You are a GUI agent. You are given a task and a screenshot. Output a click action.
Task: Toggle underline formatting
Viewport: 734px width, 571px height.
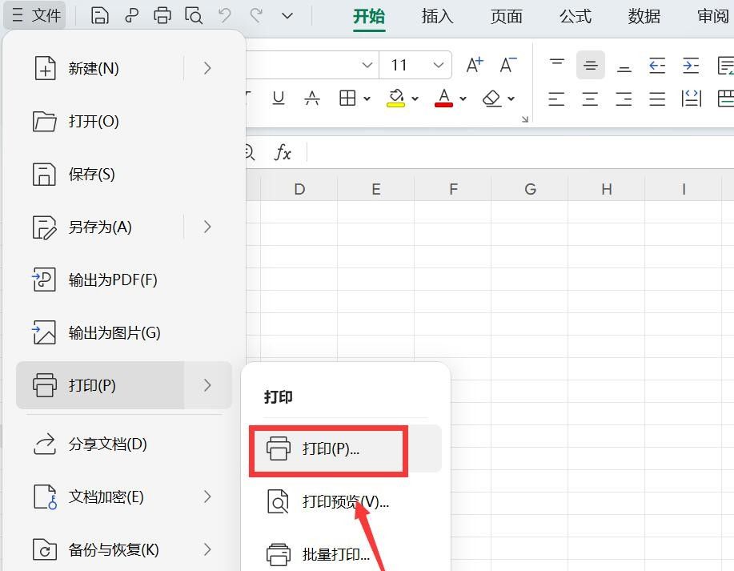click(x=278, y=98)
